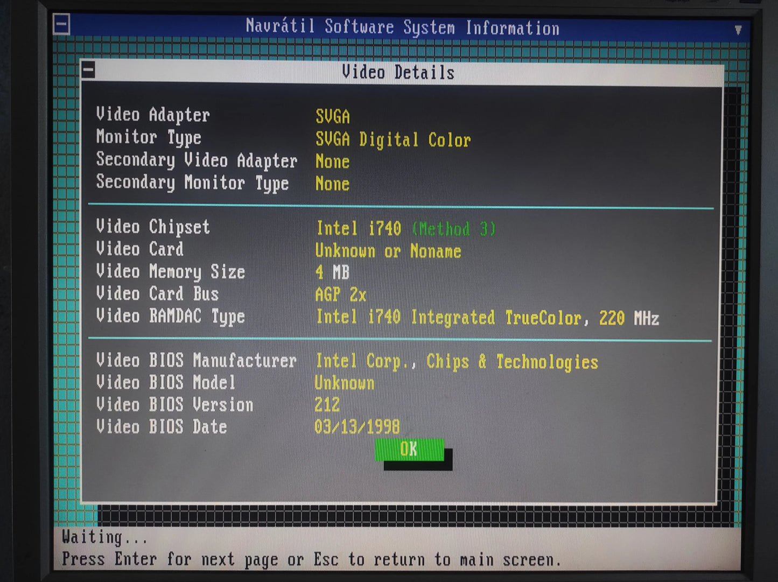Screen dimensions: 778x582
Task: Select the 'Secondary Monitor Type' label
Action: [x=192, y=183]
